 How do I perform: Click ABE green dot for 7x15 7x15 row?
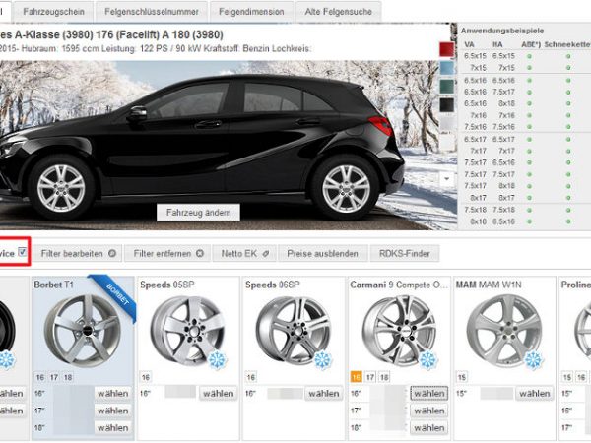click(529, 68)
